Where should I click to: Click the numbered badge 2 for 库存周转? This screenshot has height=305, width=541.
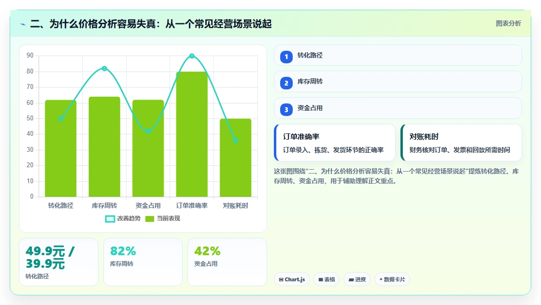(286, 83)
